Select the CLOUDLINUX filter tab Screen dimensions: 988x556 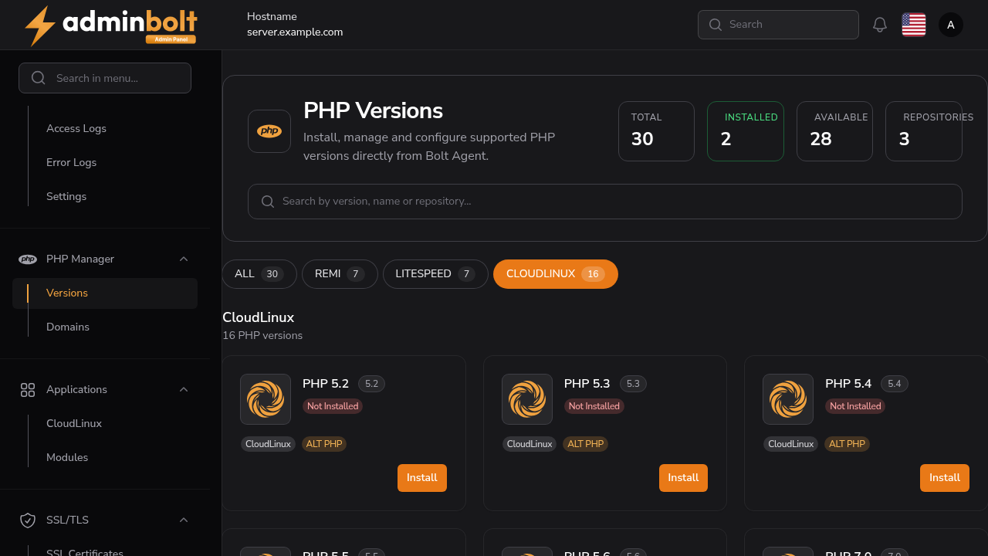coord(556,274)
